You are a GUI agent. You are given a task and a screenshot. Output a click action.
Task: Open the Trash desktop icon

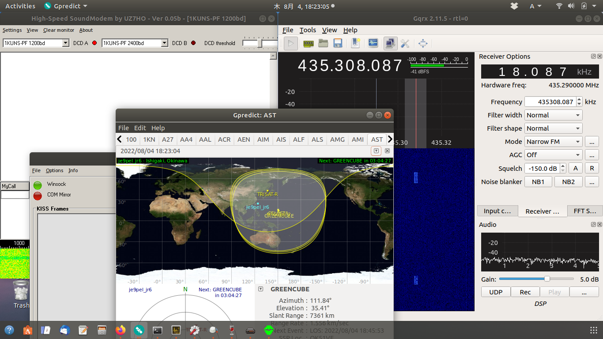(x=21, y=294)
